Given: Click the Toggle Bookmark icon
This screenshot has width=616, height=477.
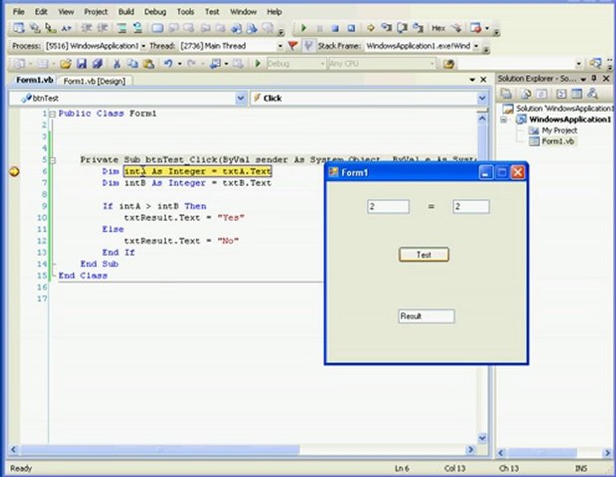Looking at the screenshot, I should [158, 28].
